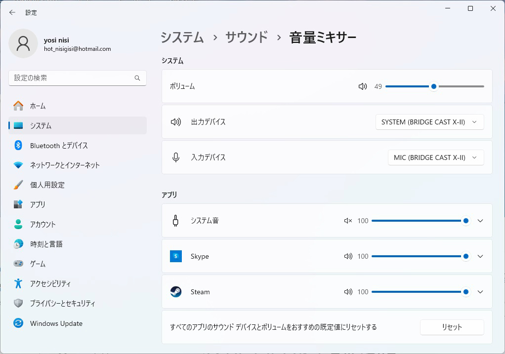This screenshot has height=354, width=505.
Task: Open Windows Update page
Action: (56, 323)
